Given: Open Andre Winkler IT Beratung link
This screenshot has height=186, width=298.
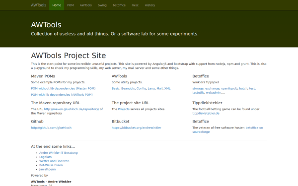Looking at the screenshot, I should coord(58,153).
